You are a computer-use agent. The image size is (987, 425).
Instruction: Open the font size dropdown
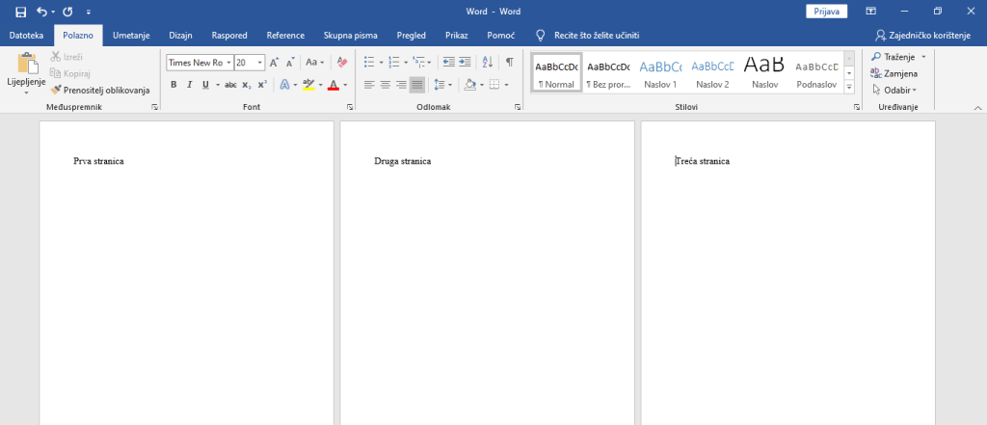coord(260,63)
